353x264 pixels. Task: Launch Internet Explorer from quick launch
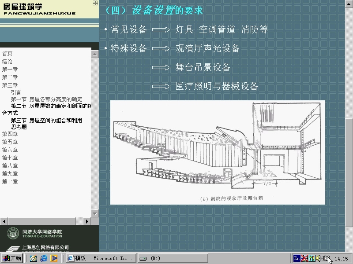coord(44,258)
